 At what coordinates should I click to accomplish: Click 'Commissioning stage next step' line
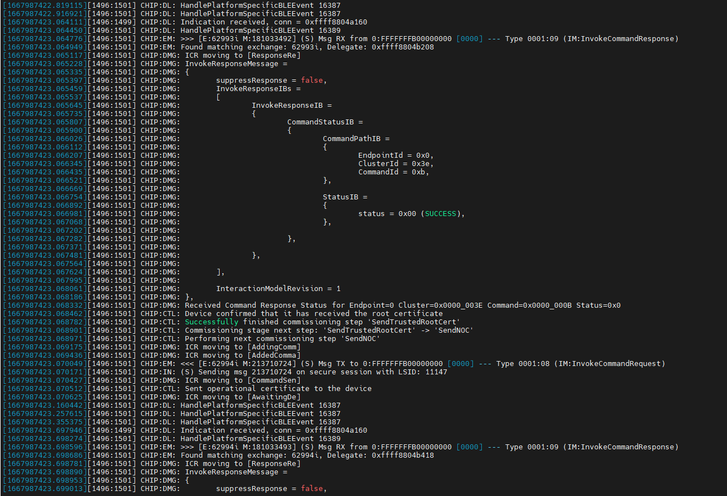pyautogui.click(x=330, y=330)
